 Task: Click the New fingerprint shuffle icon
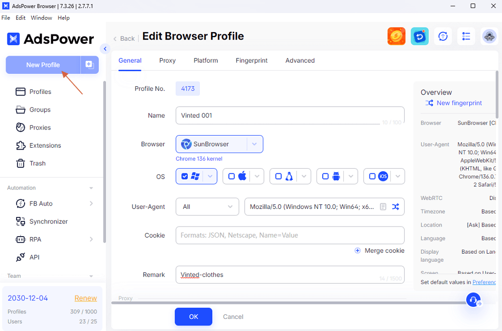tap(429, 103)
